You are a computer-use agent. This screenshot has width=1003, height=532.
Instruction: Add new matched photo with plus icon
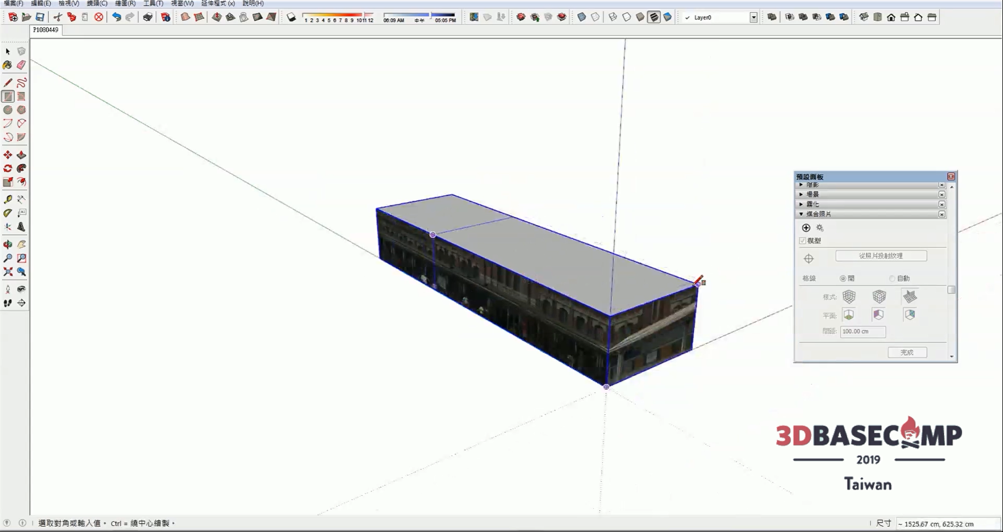point(806,228)
